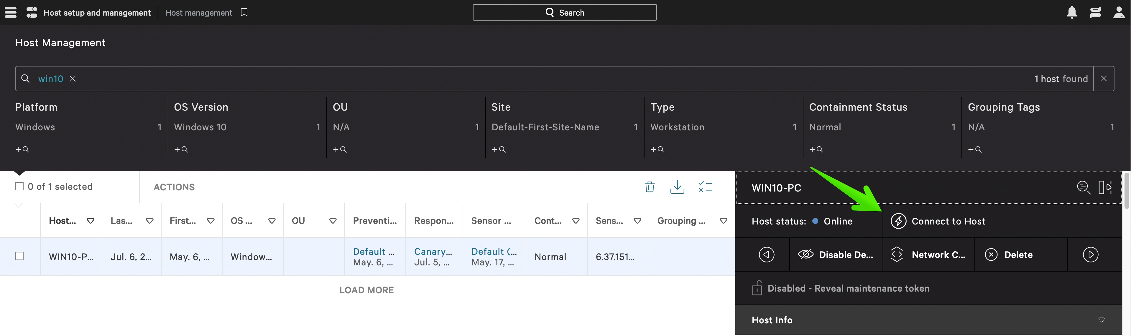Click LOAD MORE below the table

(366, 290)
